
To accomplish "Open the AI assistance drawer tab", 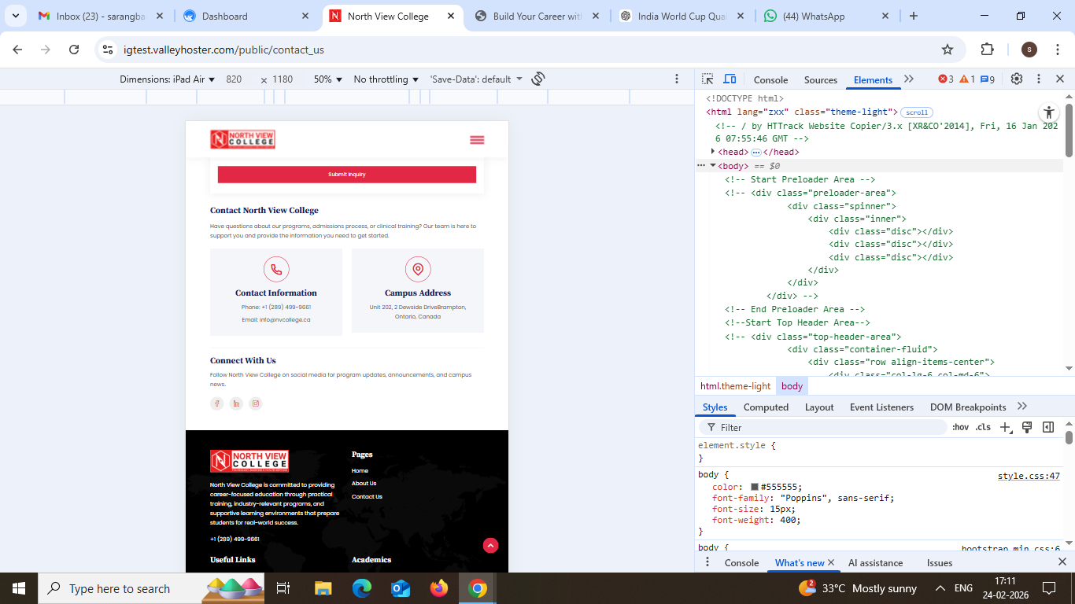I will 876,562.
